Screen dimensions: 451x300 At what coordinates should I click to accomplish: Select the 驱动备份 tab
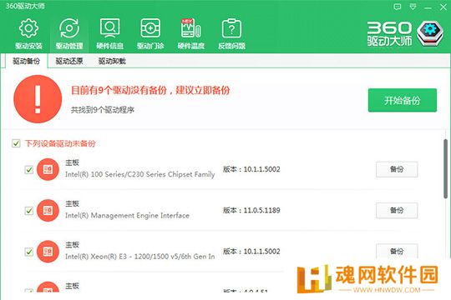(x=26, y=61)
